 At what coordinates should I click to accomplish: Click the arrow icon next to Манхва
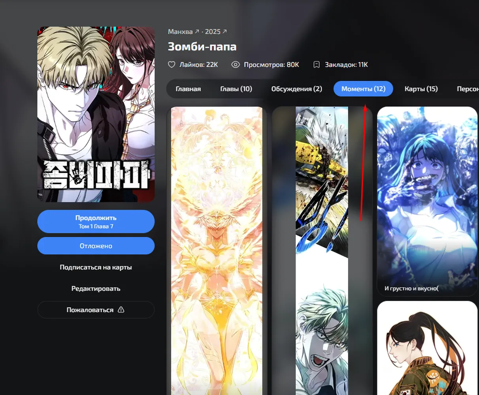(197, 31)
